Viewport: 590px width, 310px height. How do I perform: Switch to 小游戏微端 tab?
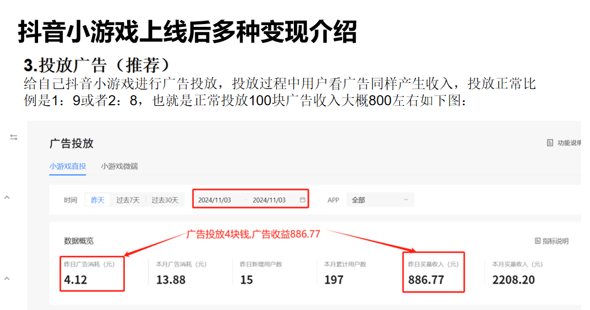119,166
